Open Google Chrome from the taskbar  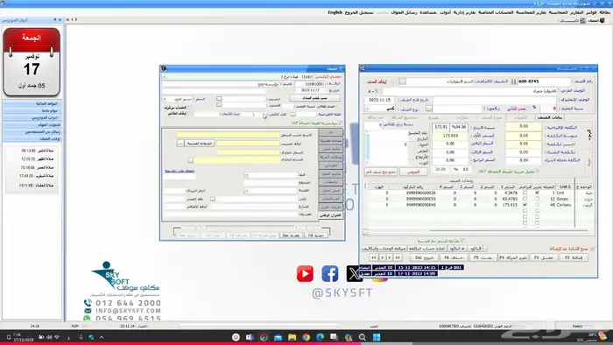click(x=306, y=337)
